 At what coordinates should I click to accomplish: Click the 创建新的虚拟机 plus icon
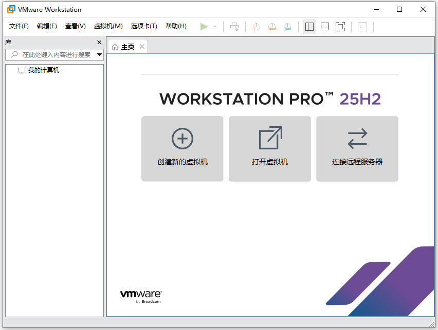[182, 138]
